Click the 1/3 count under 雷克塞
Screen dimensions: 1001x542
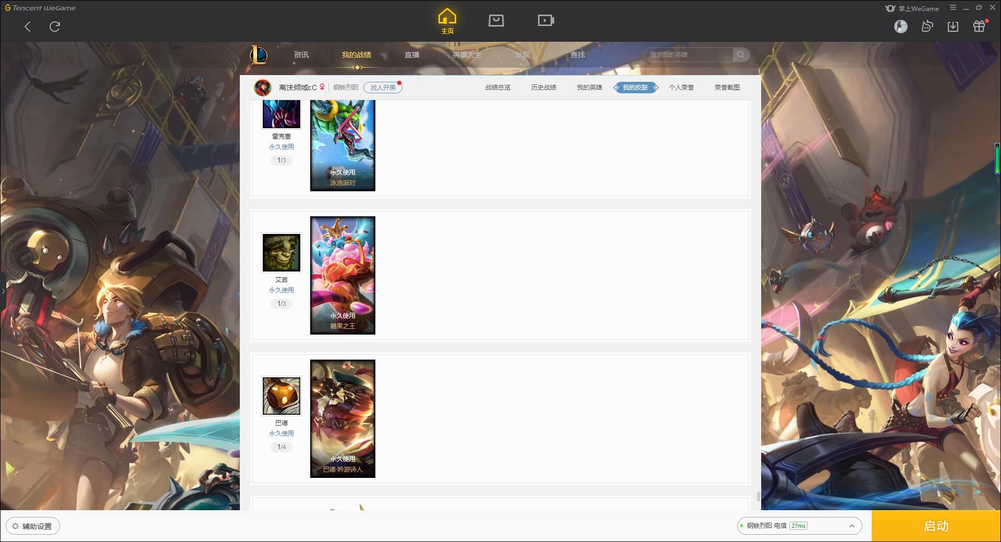282,161
